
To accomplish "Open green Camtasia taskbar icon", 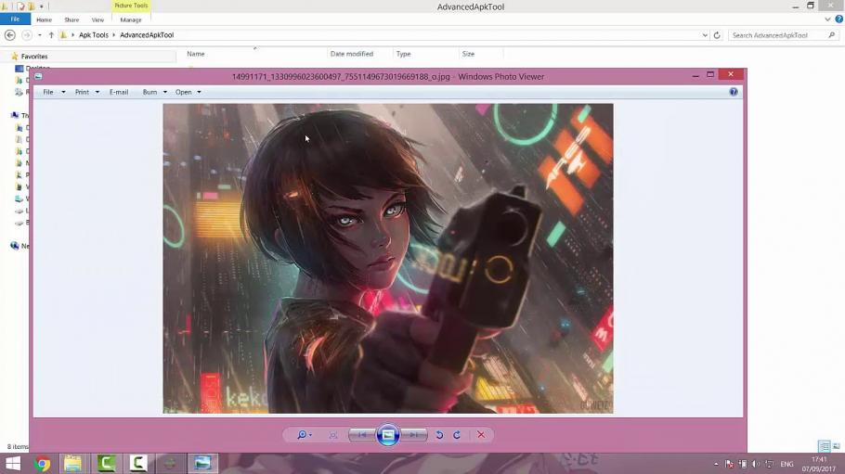I will [x=106, y=463].
